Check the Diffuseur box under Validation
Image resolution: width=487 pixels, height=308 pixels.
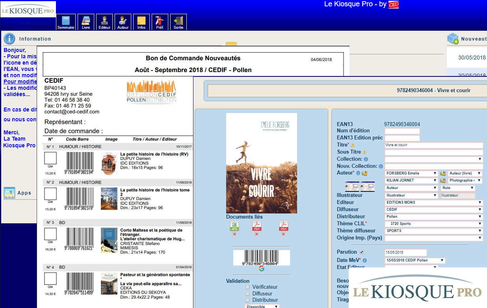coord(247,293)
